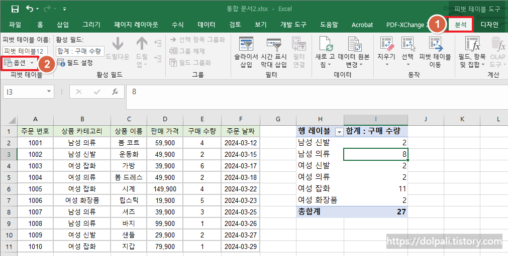Click the insert function fx button

115,92
